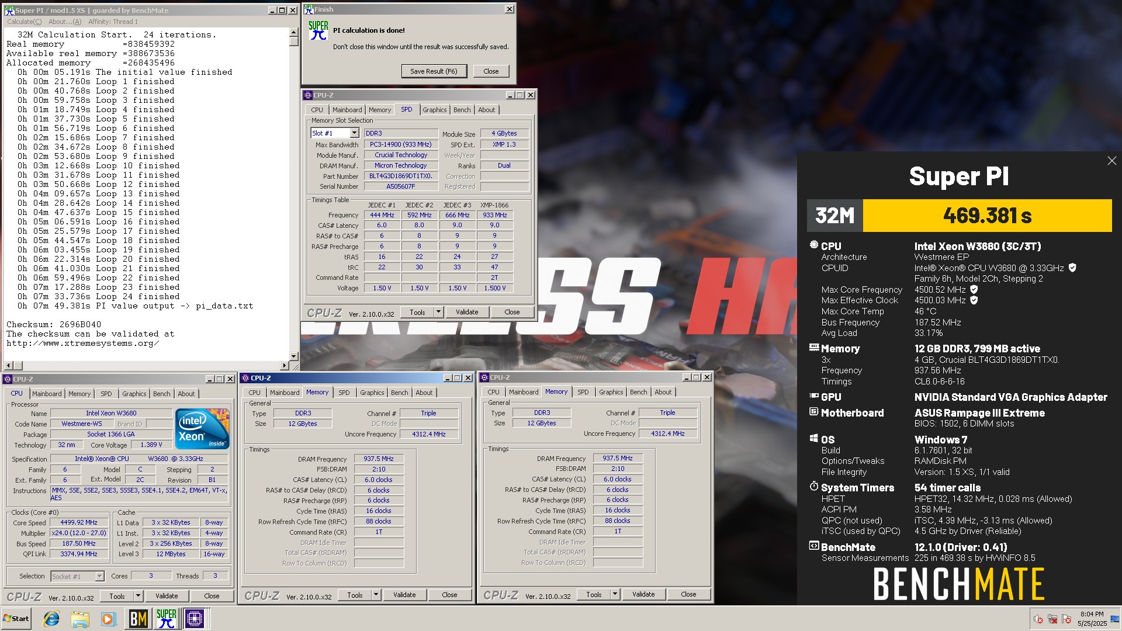This screenshot has width=1122, height=631.
Task: Click the 469.381 s result banner
Action: tap(987, 216)
